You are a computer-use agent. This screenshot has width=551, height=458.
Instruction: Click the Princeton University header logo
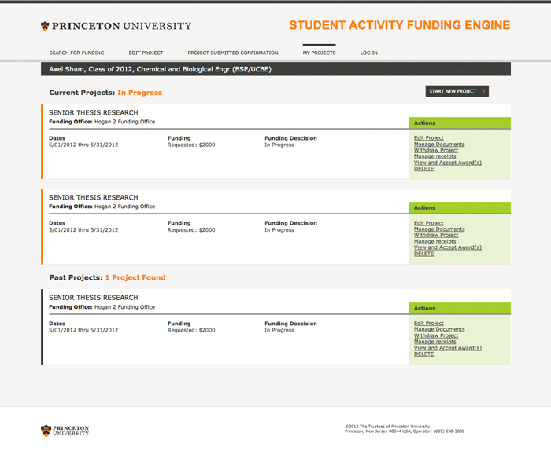pyautogui.click(x=116, y=26)
